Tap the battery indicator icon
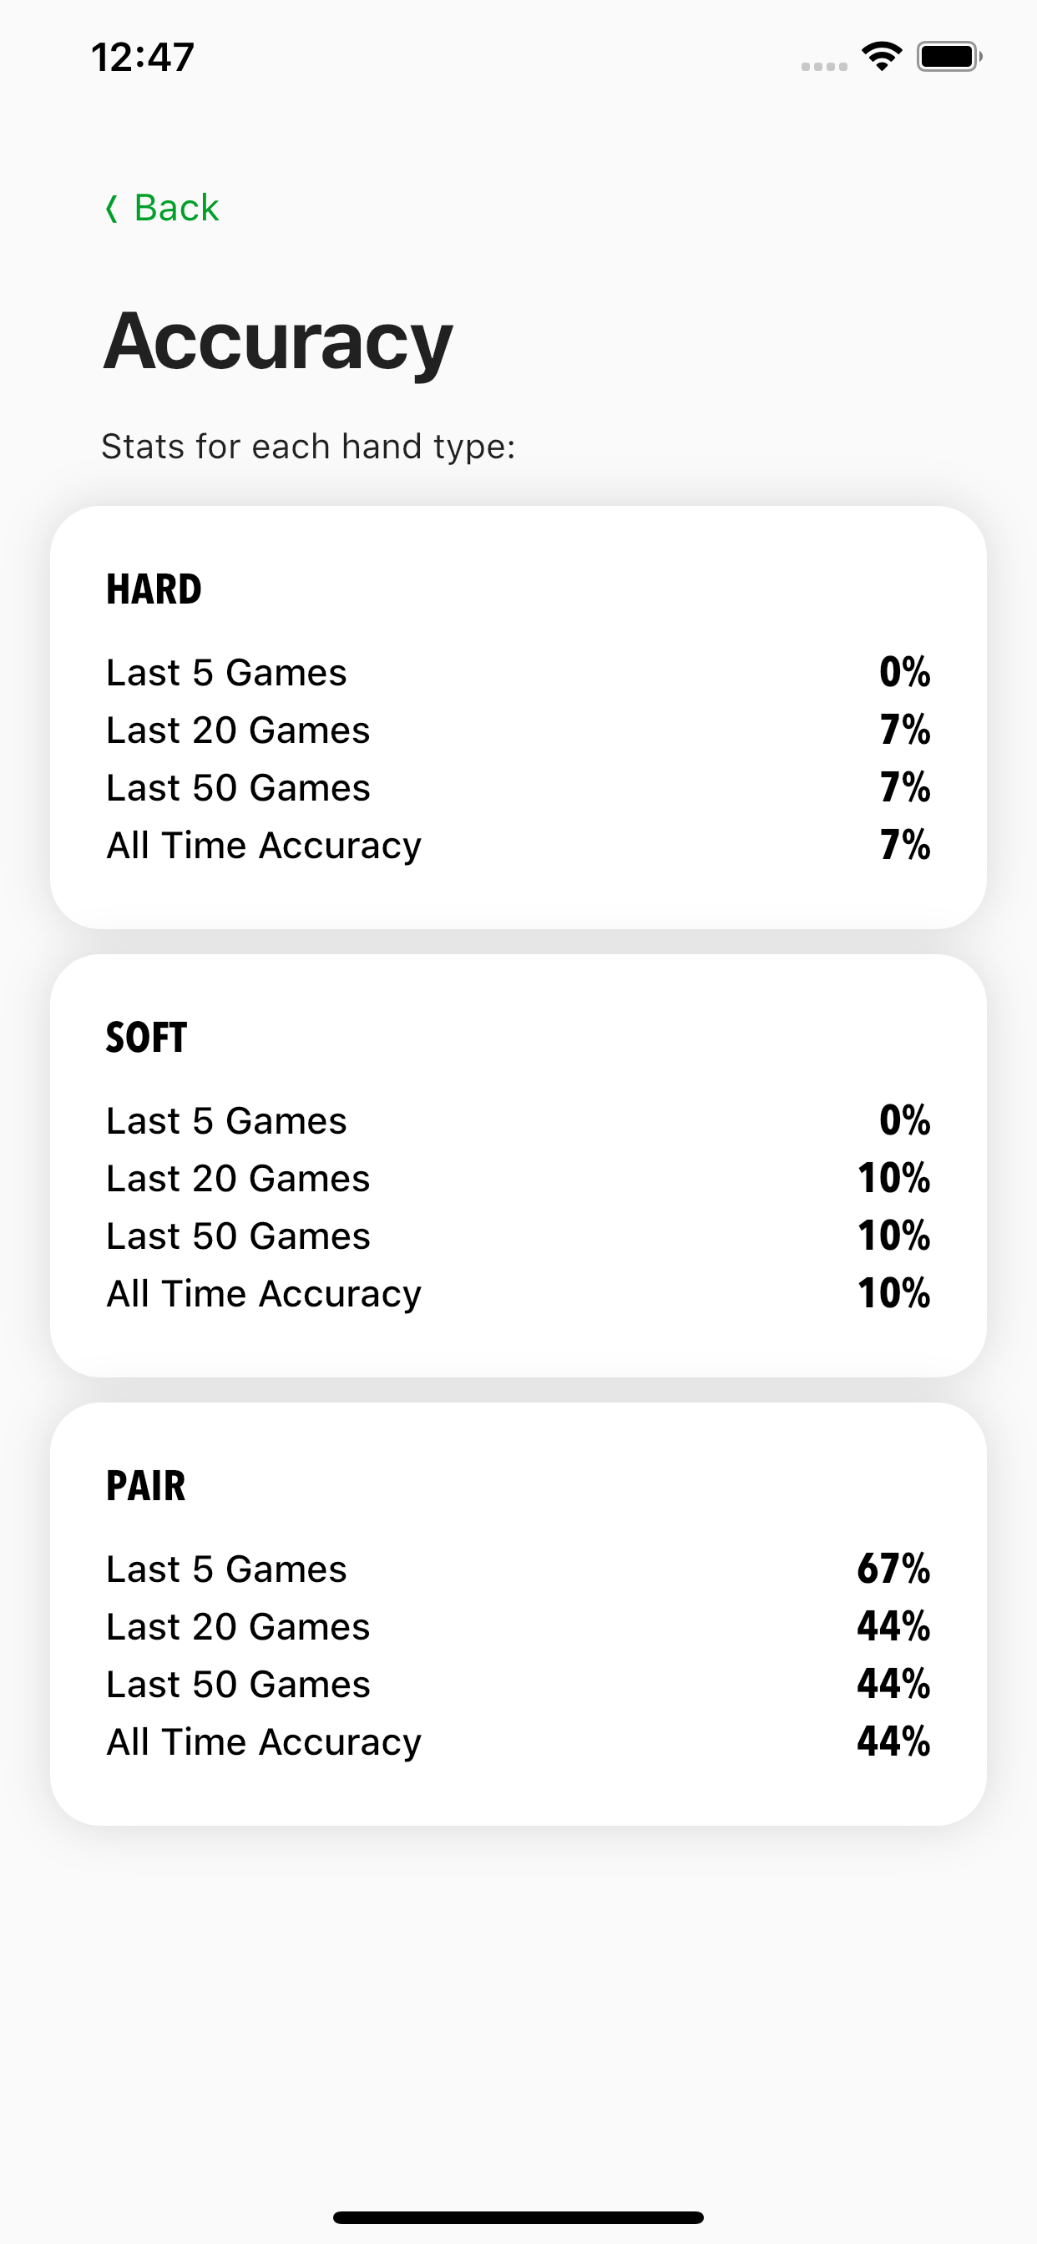This screenshot has height=2244, width=1037. point(948,58)
